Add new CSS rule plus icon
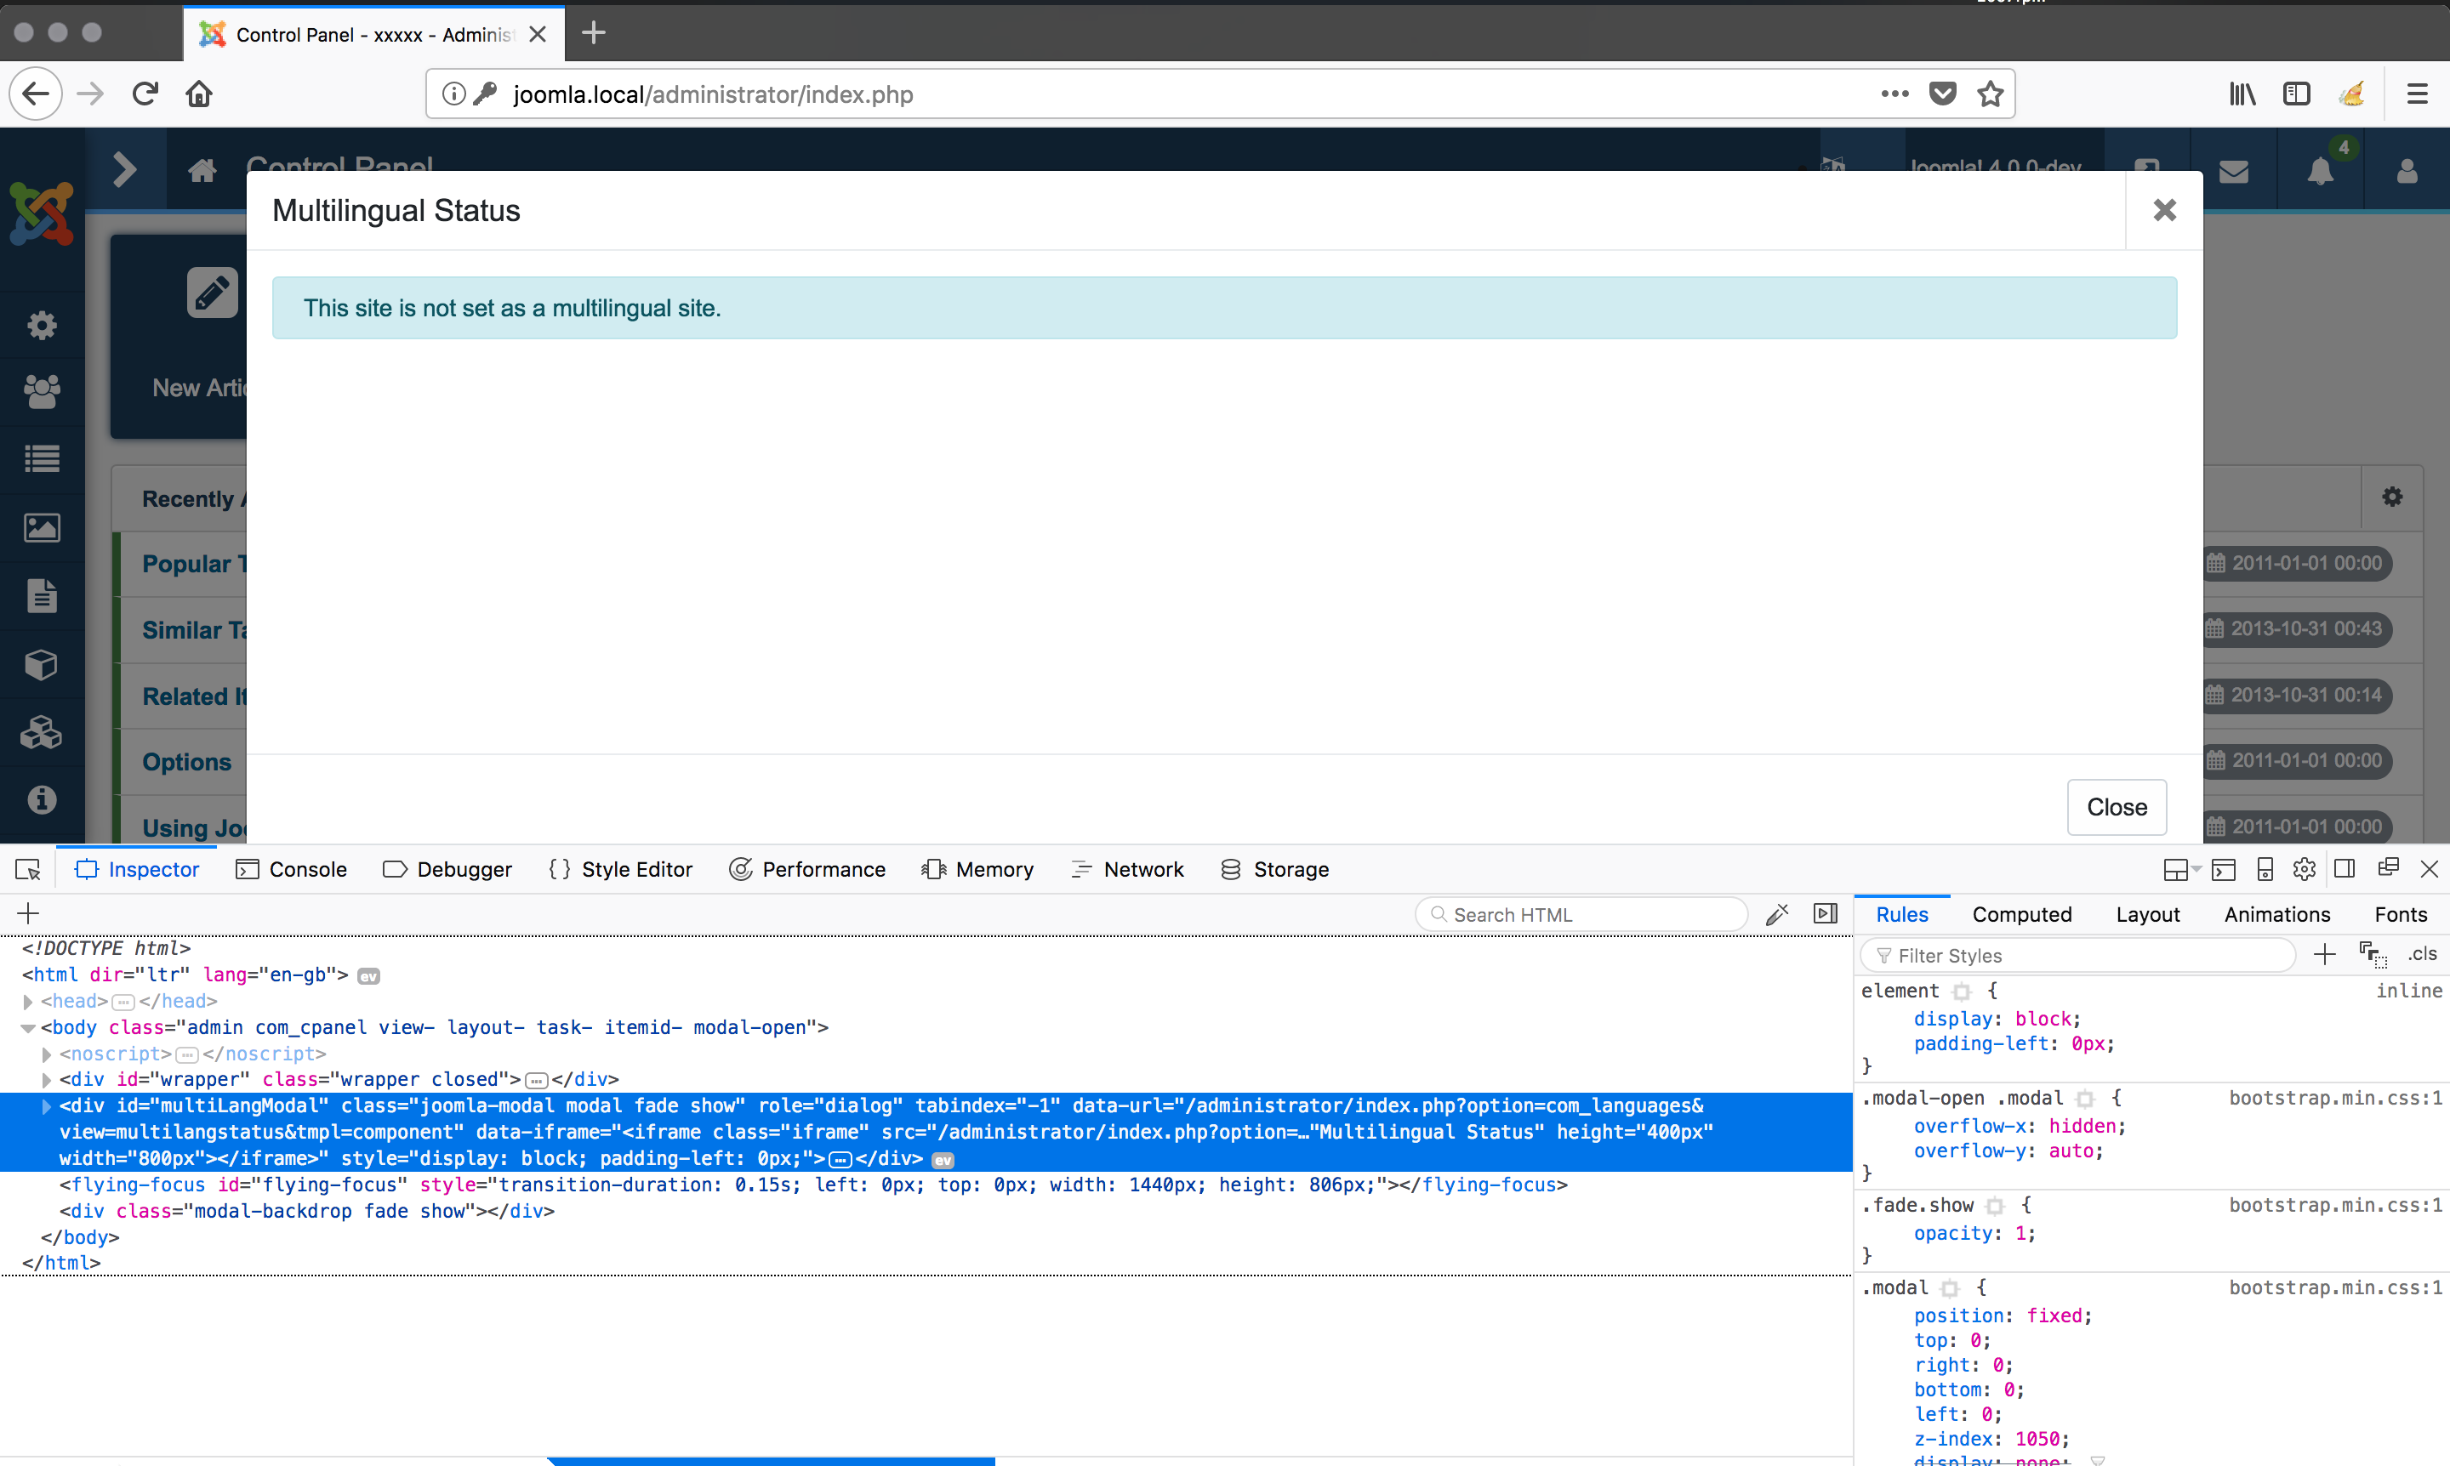 2324,954
